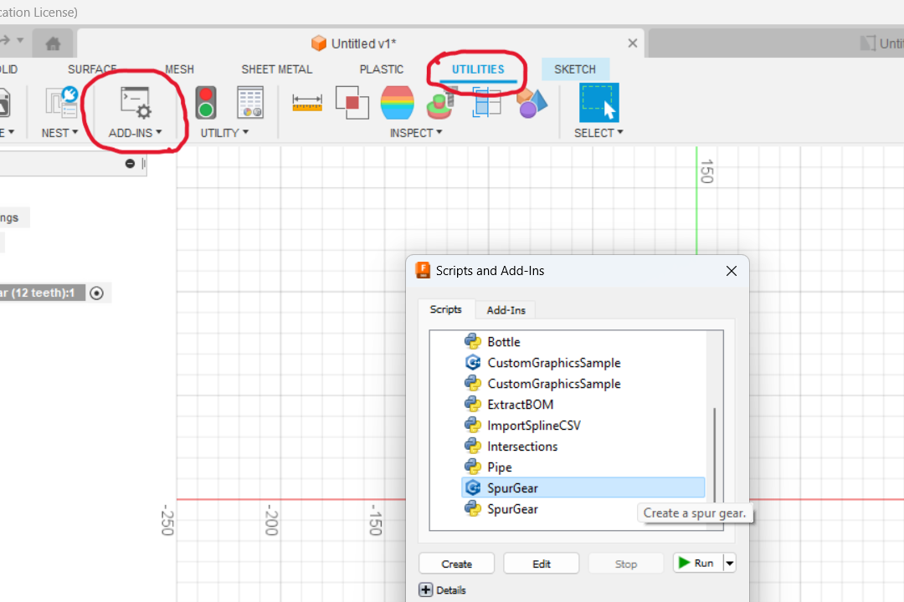Screen dimensions: 904x602
Task: Select the ImportSplineCSV script
Action: pos(534,425)
